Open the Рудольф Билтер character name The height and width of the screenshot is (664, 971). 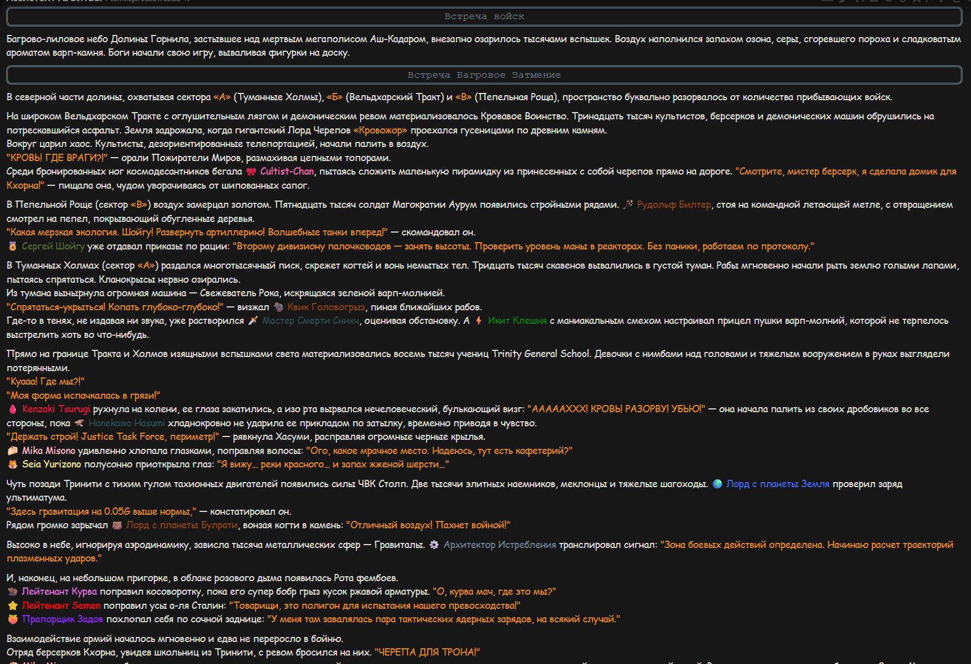click(x=674, y=204)
